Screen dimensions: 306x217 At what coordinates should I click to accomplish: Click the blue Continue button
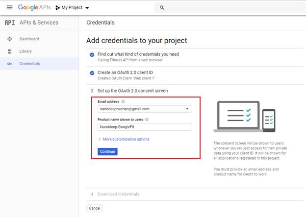[107, 151]
